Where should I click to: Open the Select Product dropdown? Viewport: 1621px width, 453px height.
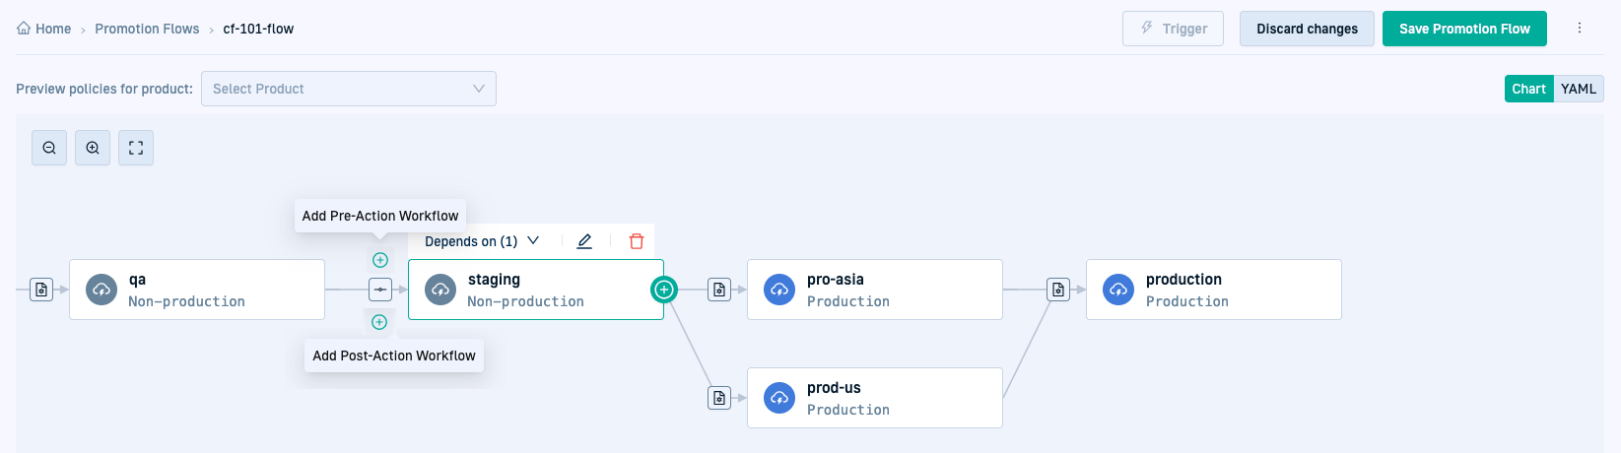tap(349, 89)
